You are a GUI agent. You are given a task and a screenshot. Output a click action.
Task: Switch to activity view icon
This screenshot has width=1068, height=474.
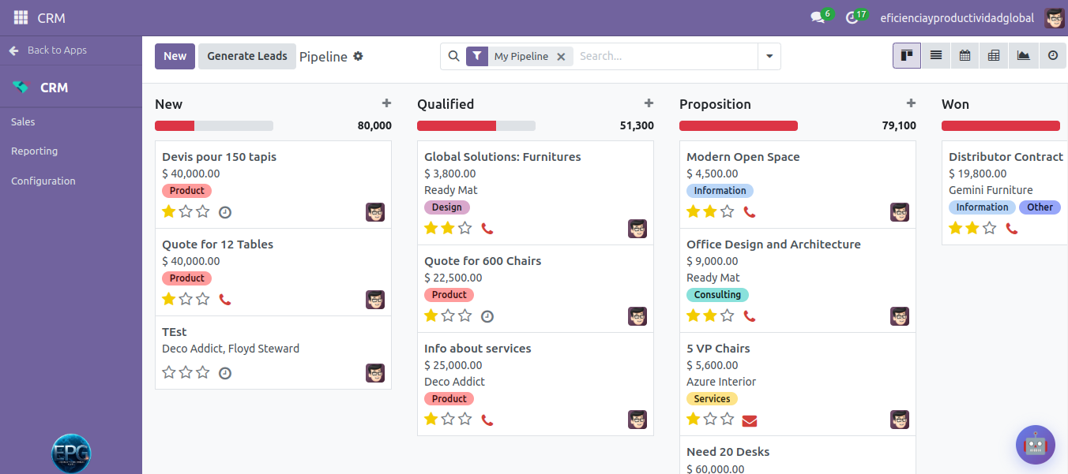click(x=1052, y=56)
